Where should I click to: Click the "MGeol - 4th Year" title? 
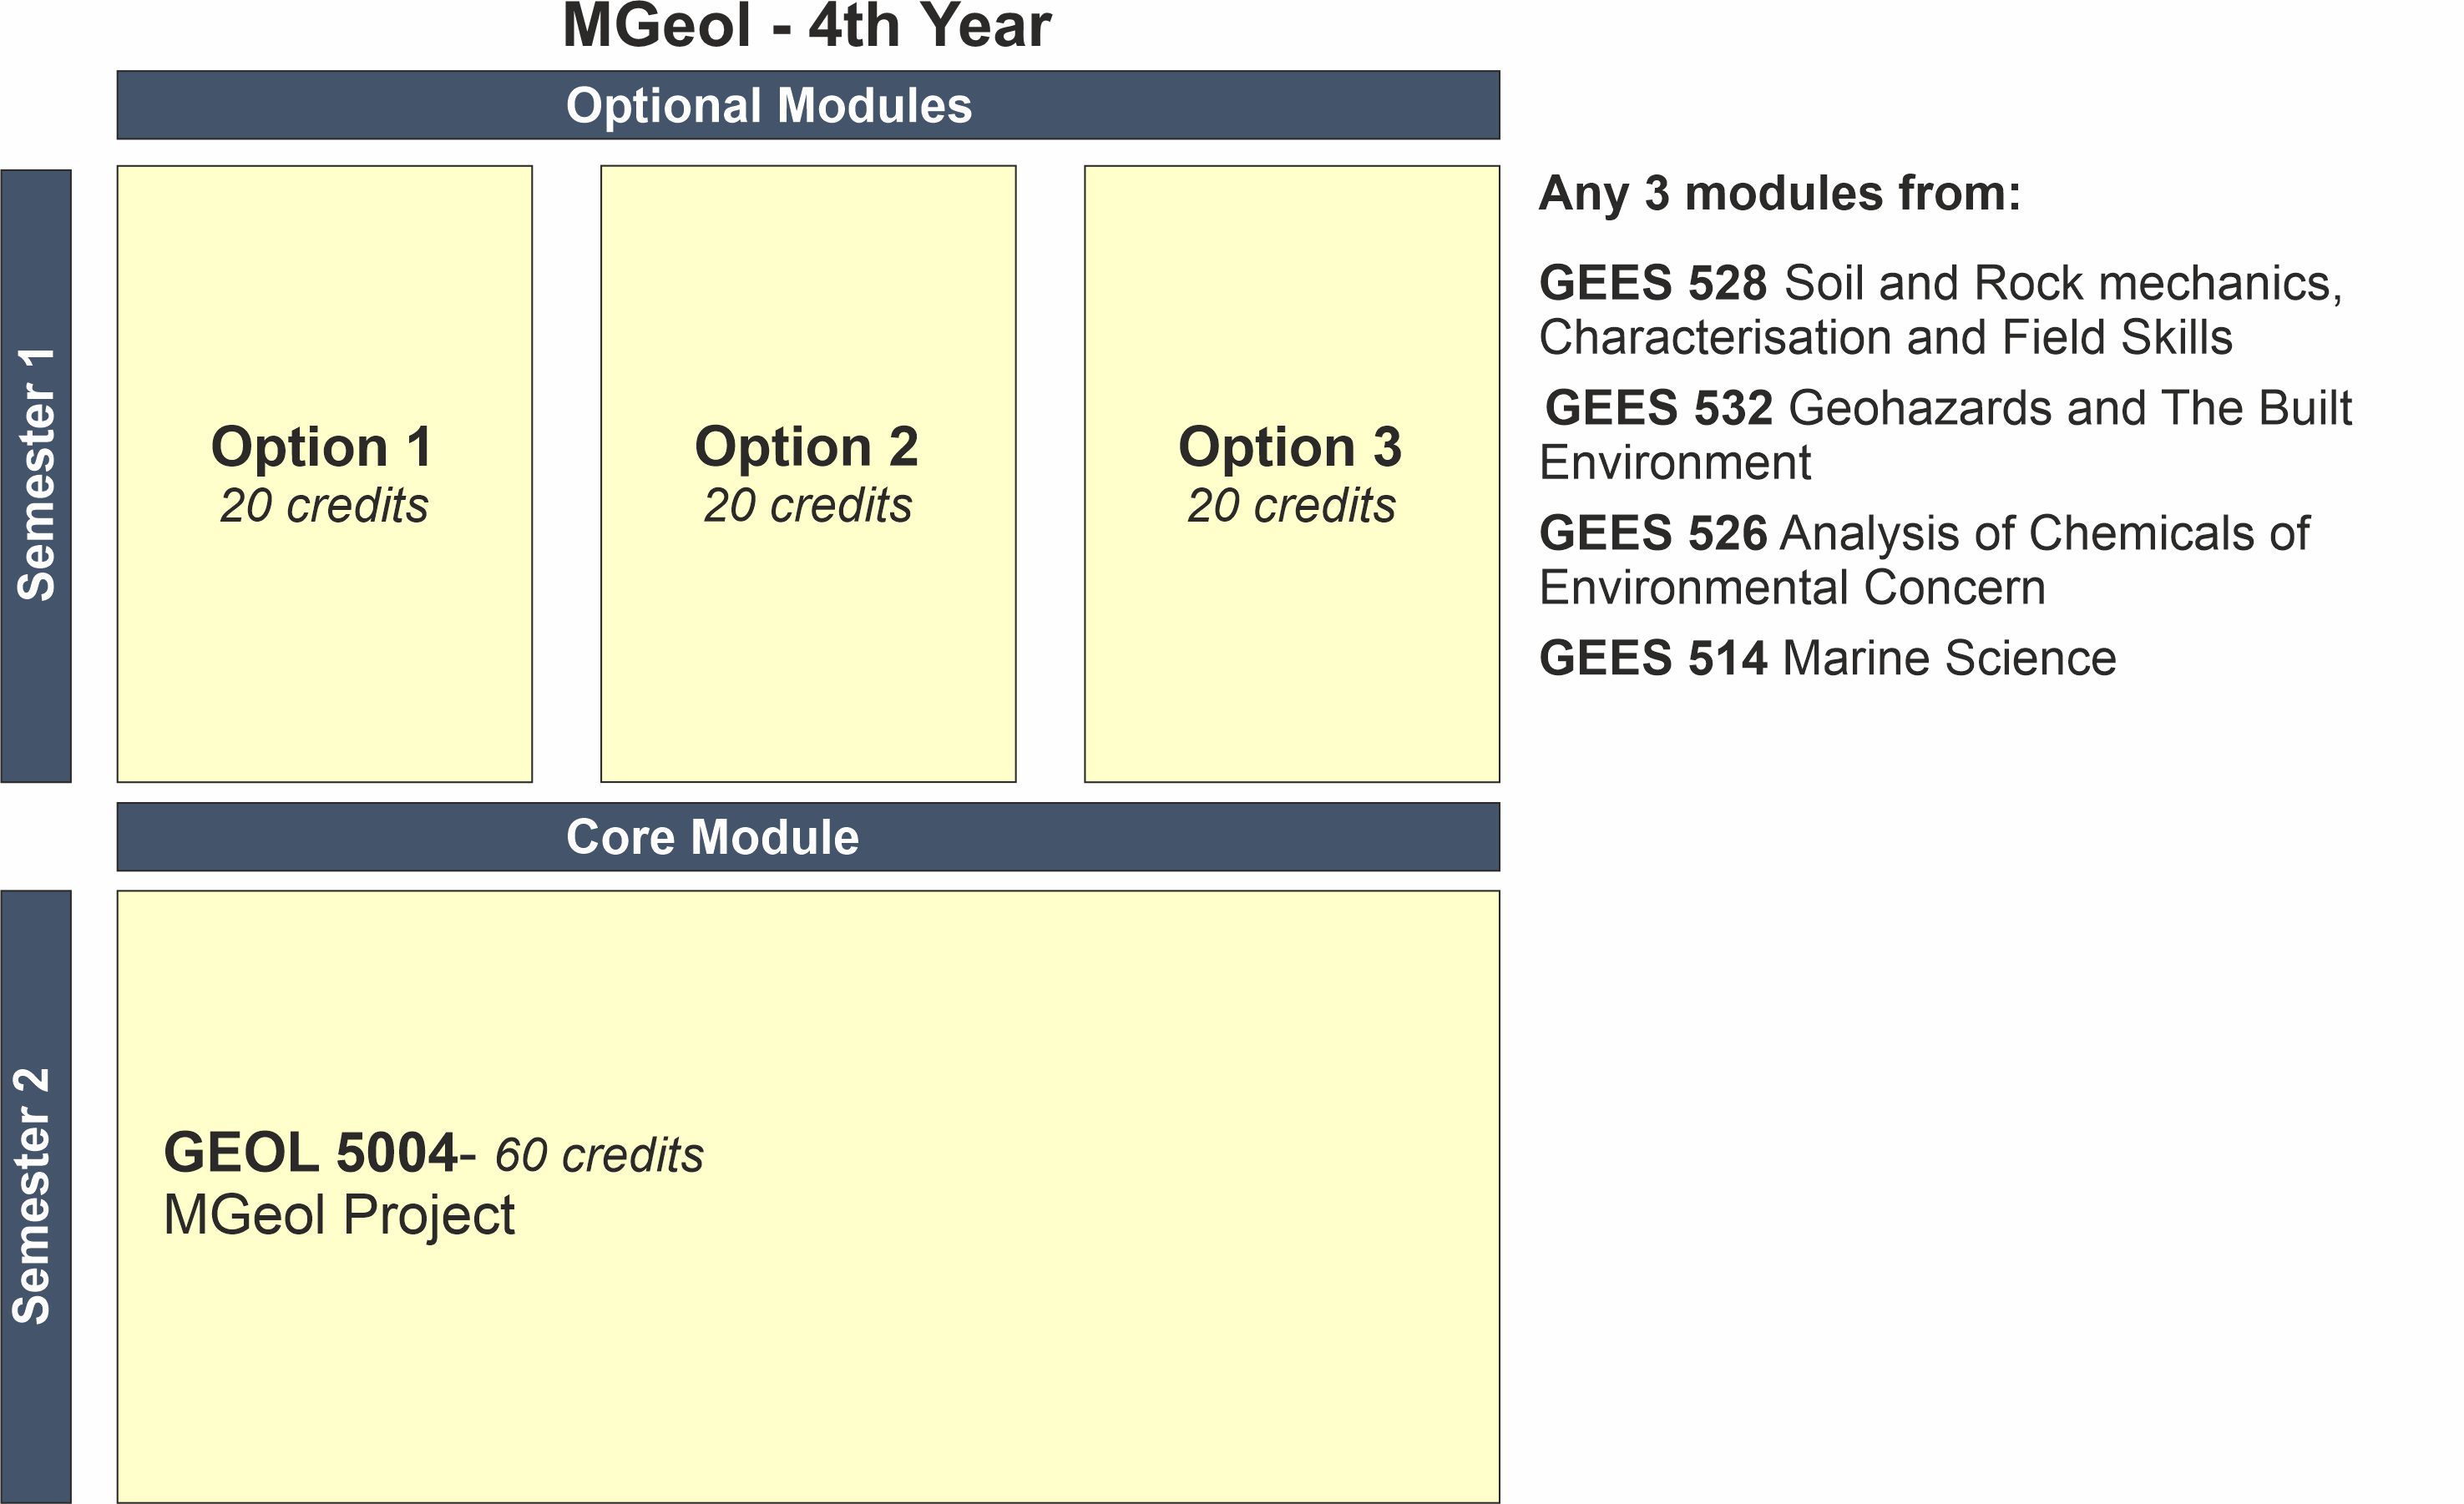click(806, 26)
